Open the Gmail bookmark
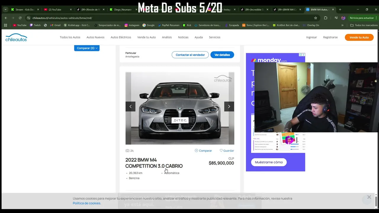Viewport: 379px width, 213px height. (x=55, y=25)
